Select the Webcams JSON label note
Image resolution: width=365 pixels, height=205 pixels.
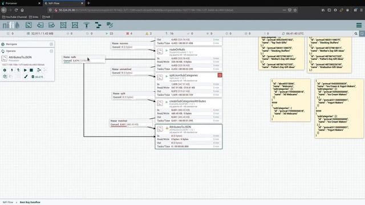(x=290, y=100)
